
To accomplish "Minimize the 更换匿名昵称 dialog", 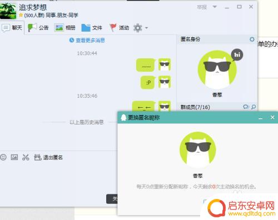I will coord(261,118).
